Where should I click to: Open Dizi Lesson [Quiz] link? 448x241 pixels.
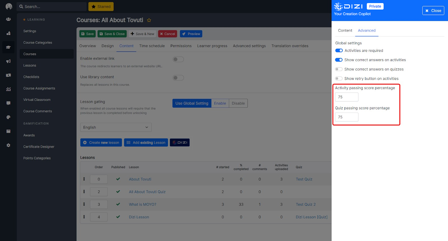(x=312, y=217)
